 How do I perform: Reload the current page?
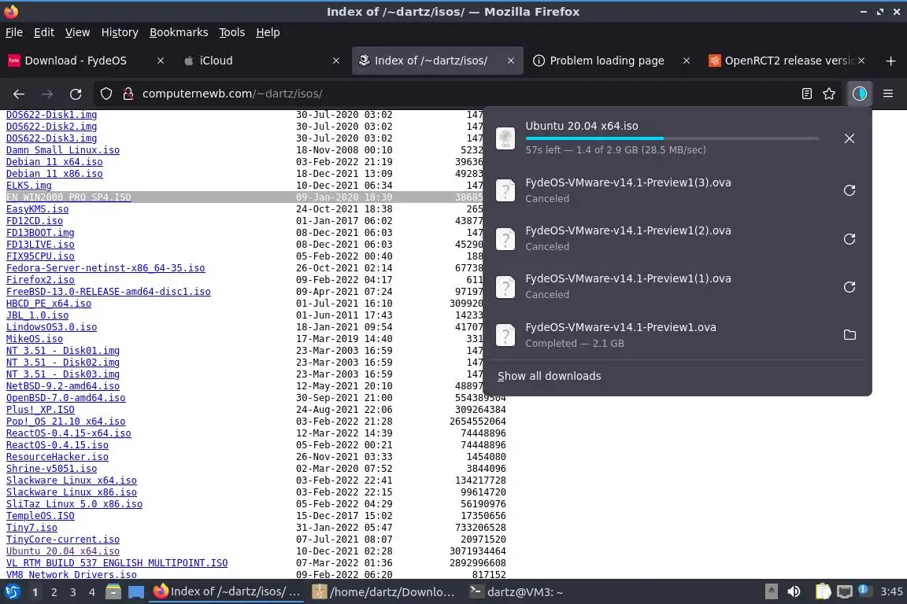[76, 94]
